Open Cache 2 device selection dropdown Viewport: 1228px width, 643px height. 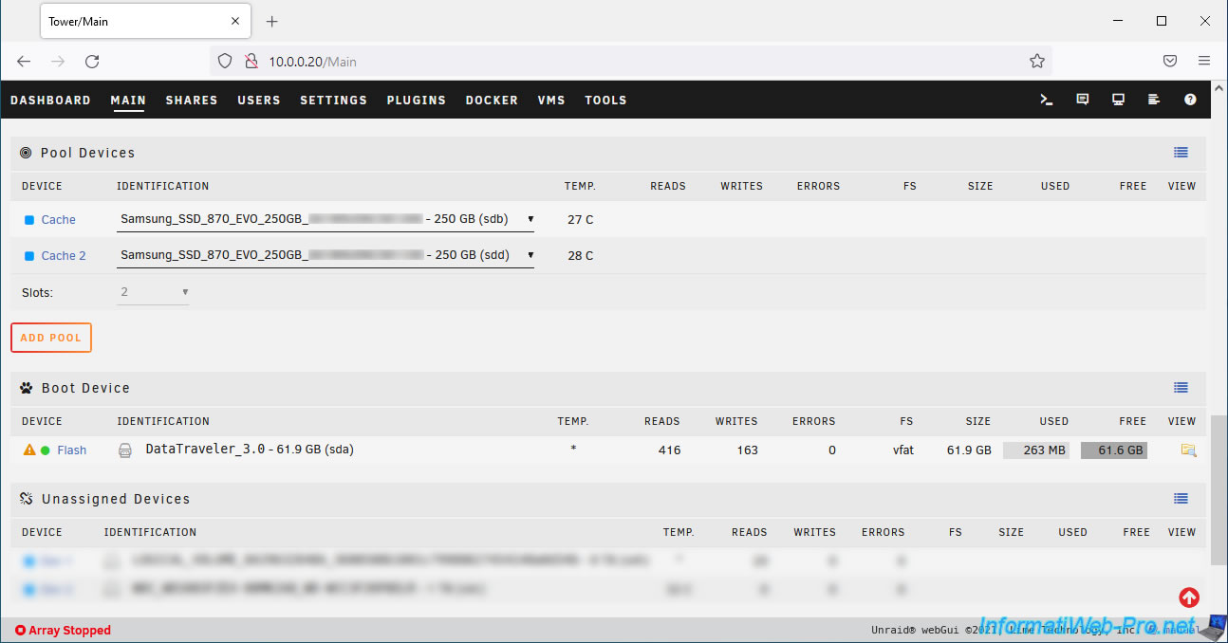(x=325, y=256)
